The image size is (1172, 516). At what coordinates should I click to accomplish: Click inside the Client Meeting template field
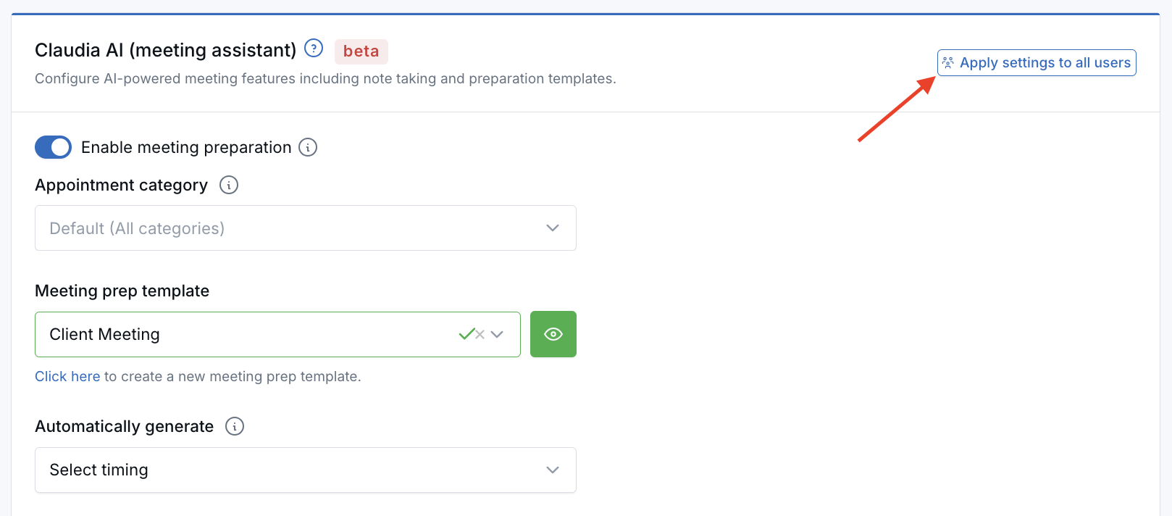217,334
